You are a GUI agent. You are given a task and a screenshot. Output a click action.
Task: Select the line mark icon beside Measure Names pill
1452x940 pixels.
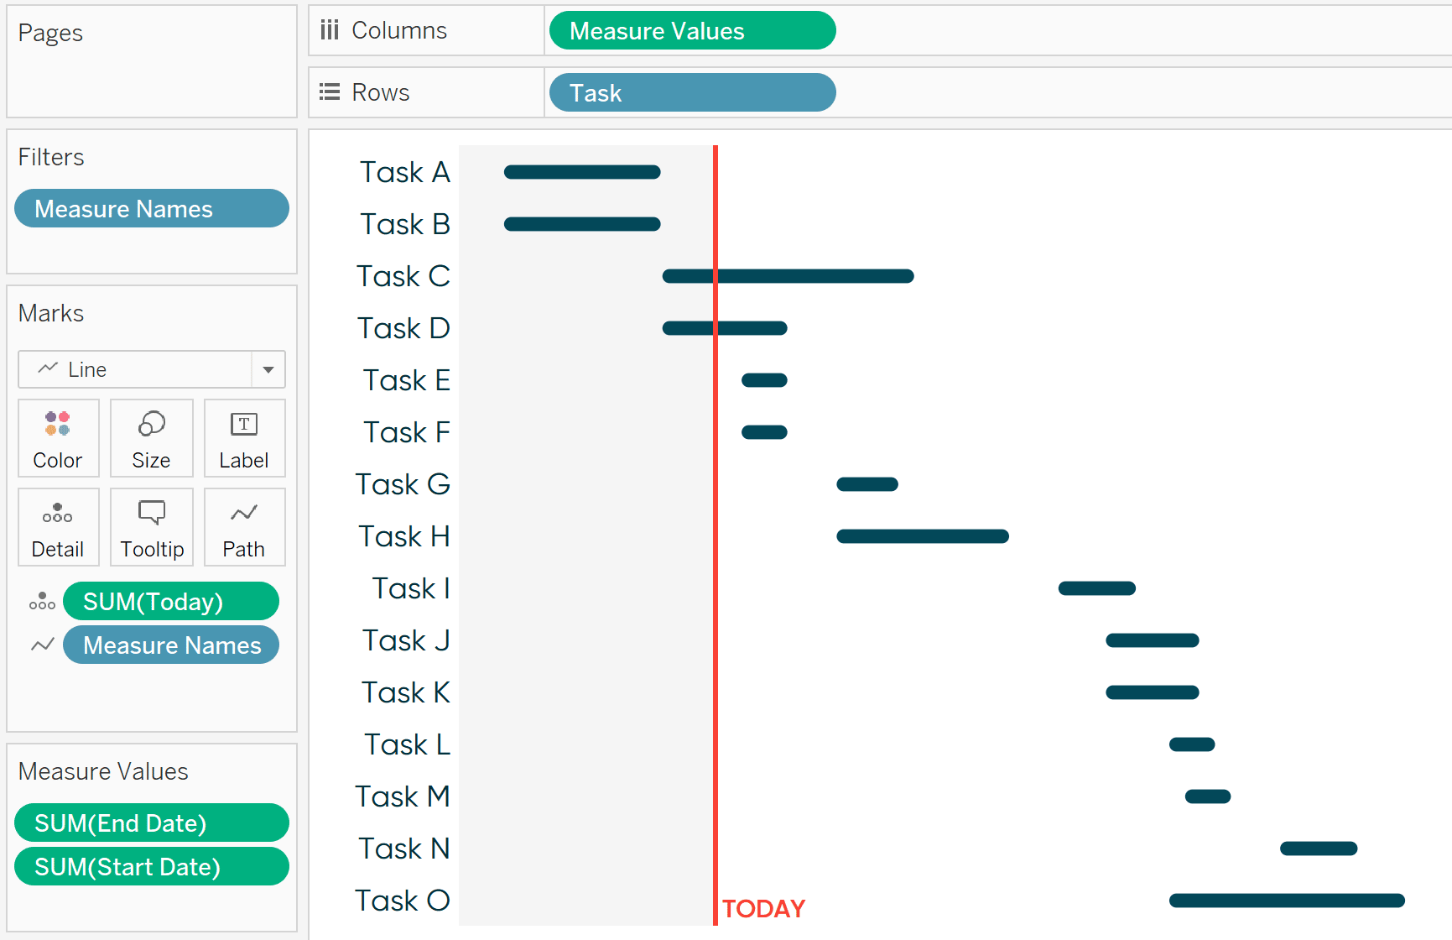[42, 645]
